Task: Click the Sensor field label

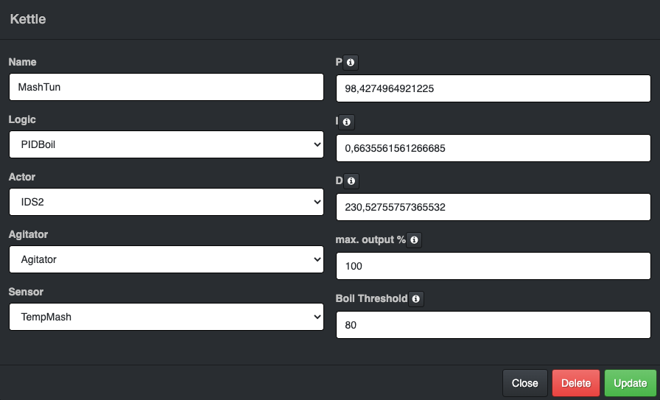Action: pyautogui.click(x=26, y=292)
